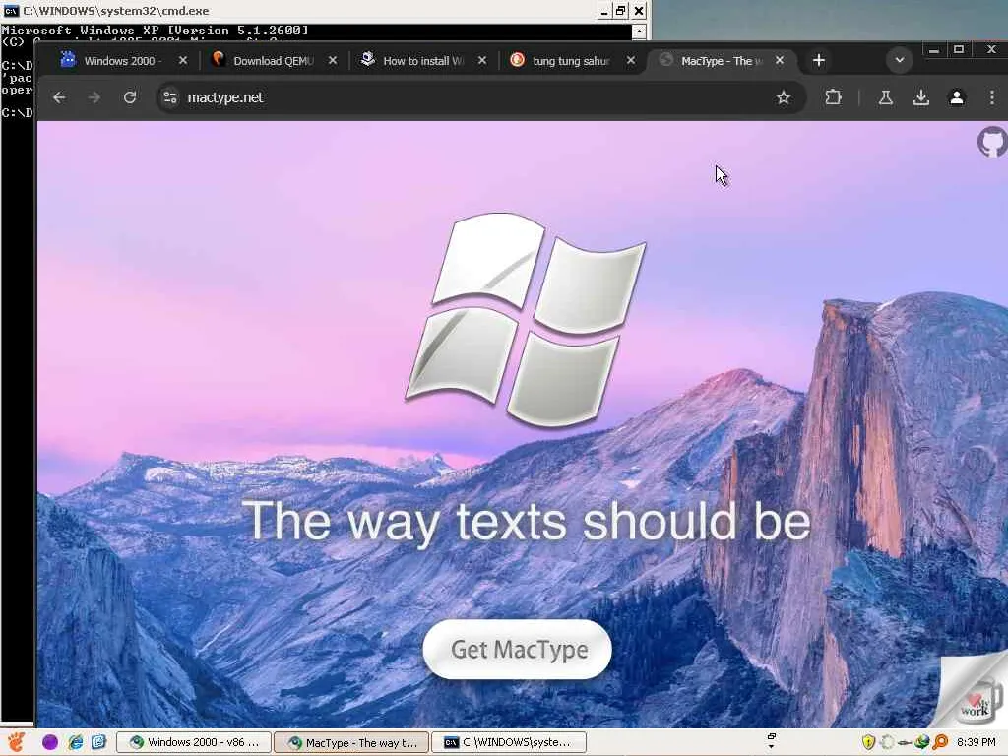Open the GitHub icon on the page
Viewport: 1008px width, 756px height.
992,142
